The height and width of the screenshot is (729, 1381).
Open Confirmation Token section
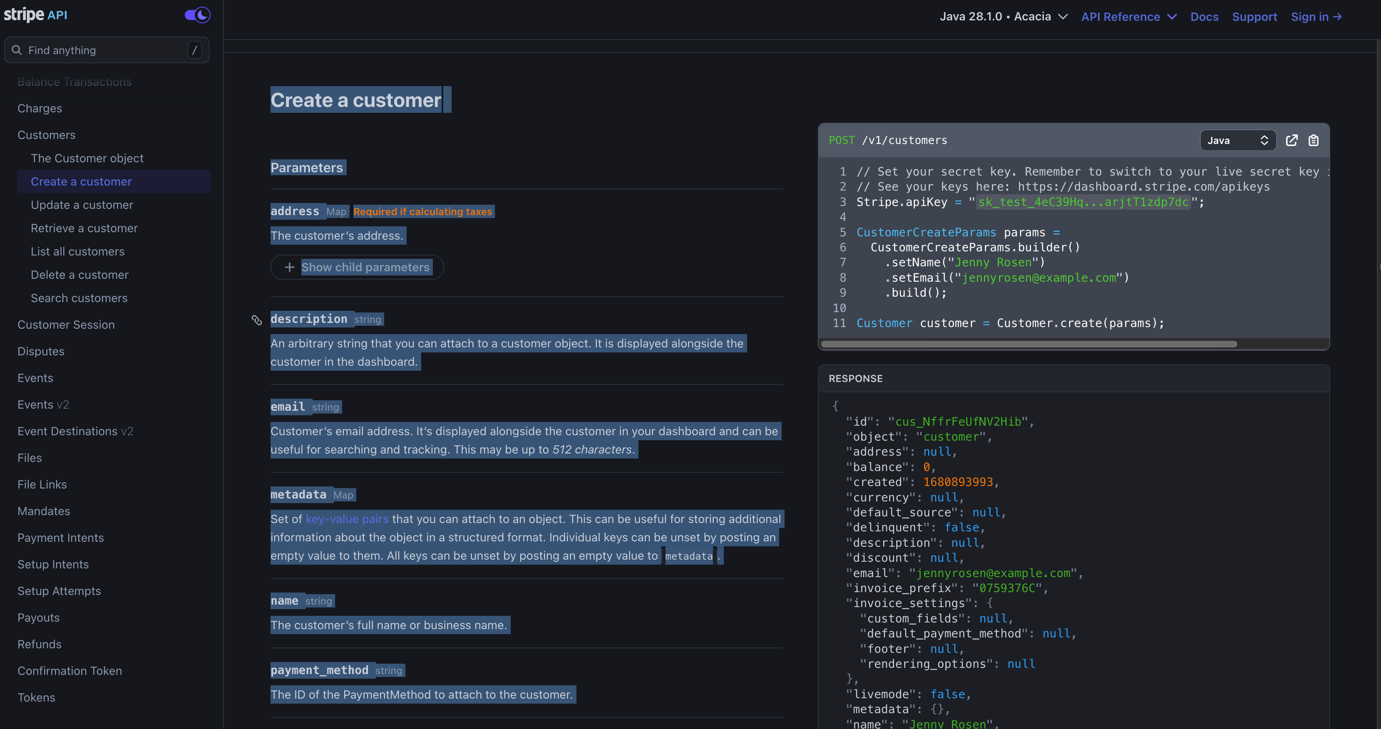coord(70,671)
